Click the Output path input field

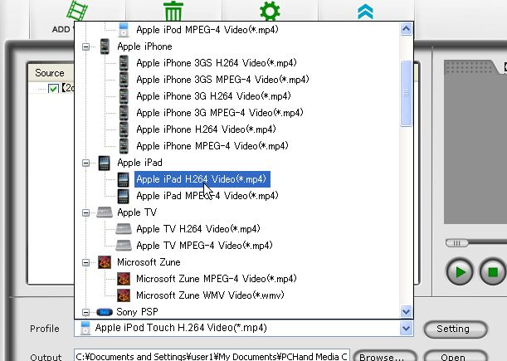tap(212, 356)
